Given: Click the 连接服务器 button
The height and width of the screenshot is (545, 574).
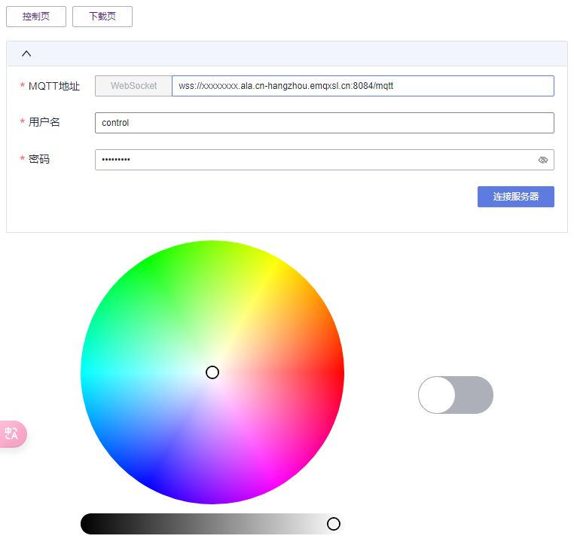Looking at the screenshot, I should click(x=516, y=197).
